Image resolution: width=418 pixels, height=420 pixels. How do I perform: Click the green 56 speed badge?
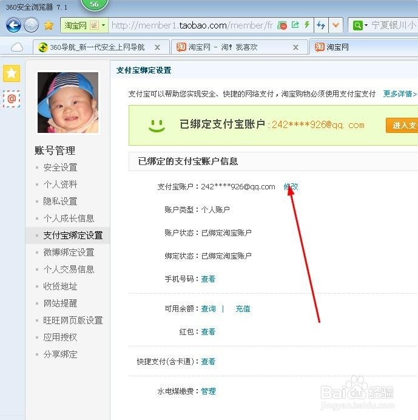(94, 5)
